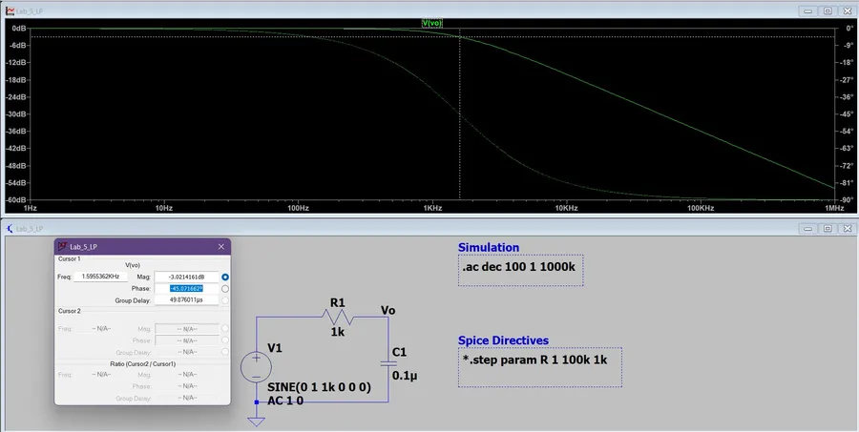Viewport: 859px width, 432px height.
Task: Click the ground symbol in schematic
Action: click(256, 422)
